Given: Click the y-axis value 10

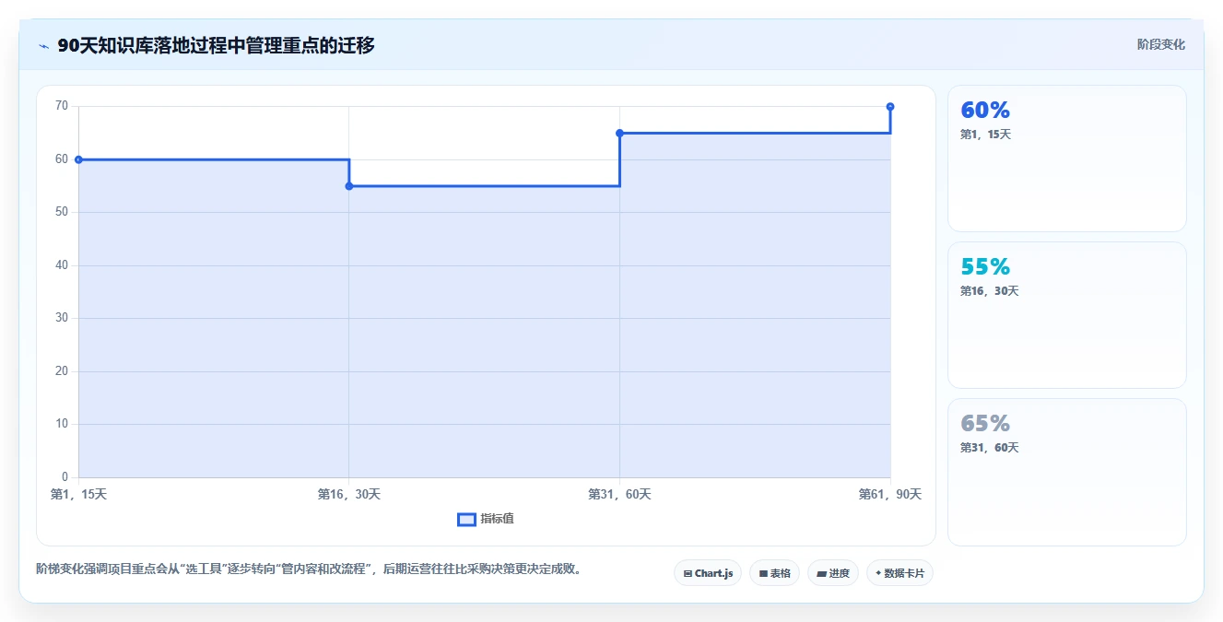Looking at the screenshot, I should click(62, 424).
